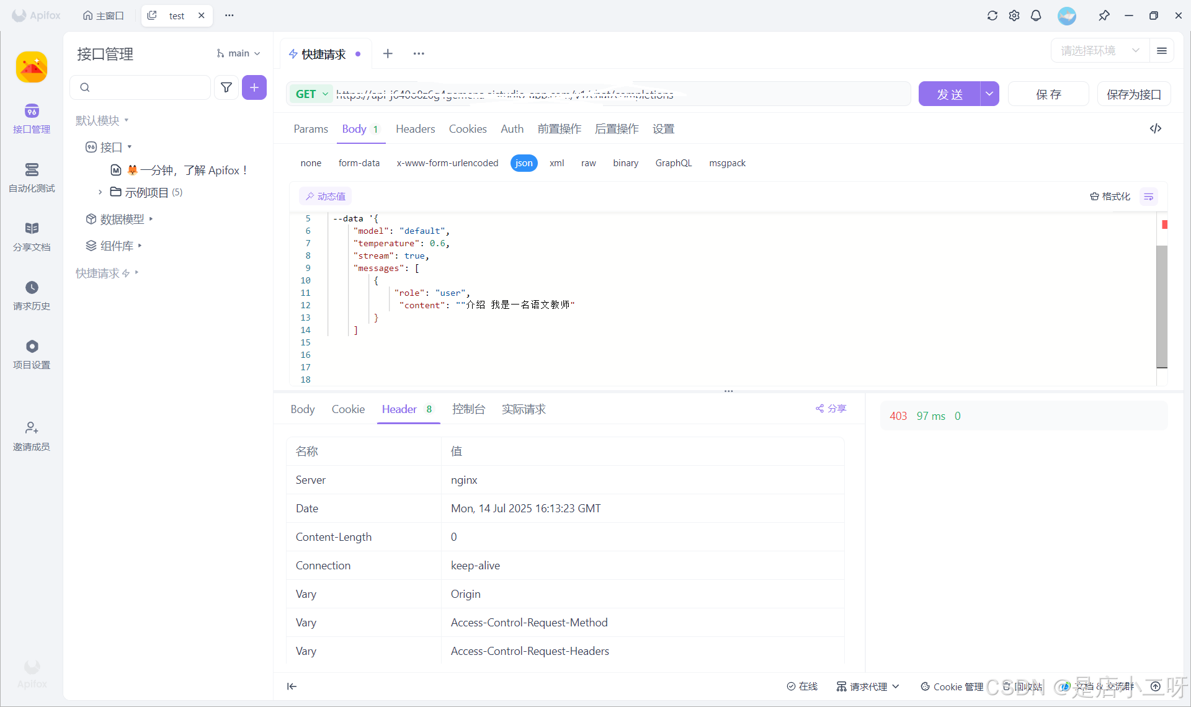Select the raw body type
The height and width of the screenshot is (707, 1191).
(589, 163)
